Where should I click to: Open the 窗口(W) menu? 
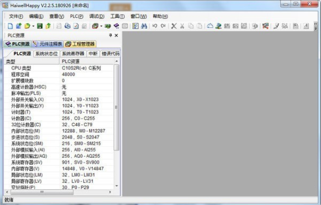[139, 16]
